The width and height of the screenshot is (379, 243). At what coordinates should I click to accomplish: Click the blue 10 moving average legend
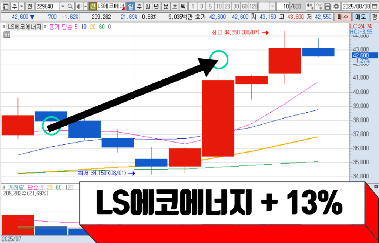coord(84,27)
